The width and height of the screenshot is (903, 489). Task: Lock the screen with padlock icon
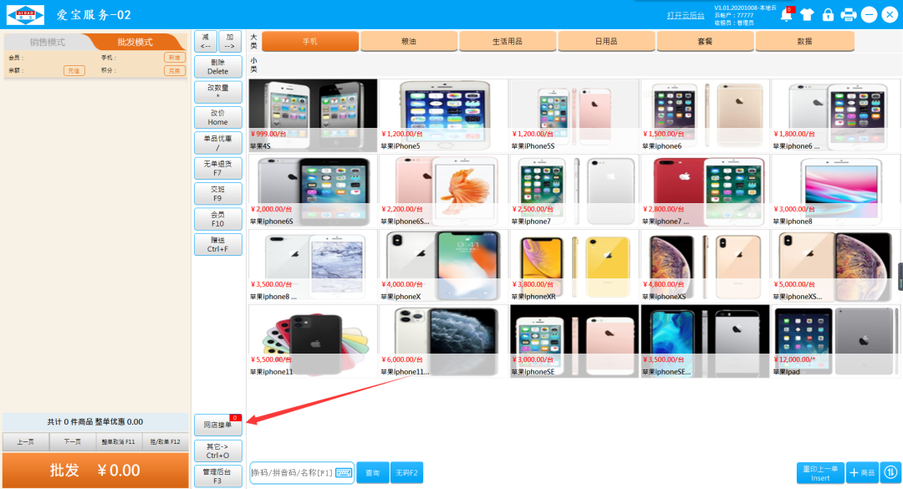pos(828,15)
